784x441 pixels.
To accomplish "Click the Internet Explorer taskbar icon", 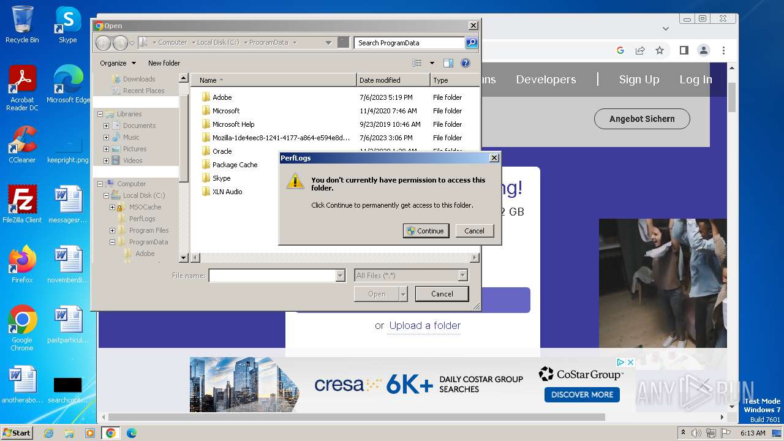I will click(x=48, y=433).
